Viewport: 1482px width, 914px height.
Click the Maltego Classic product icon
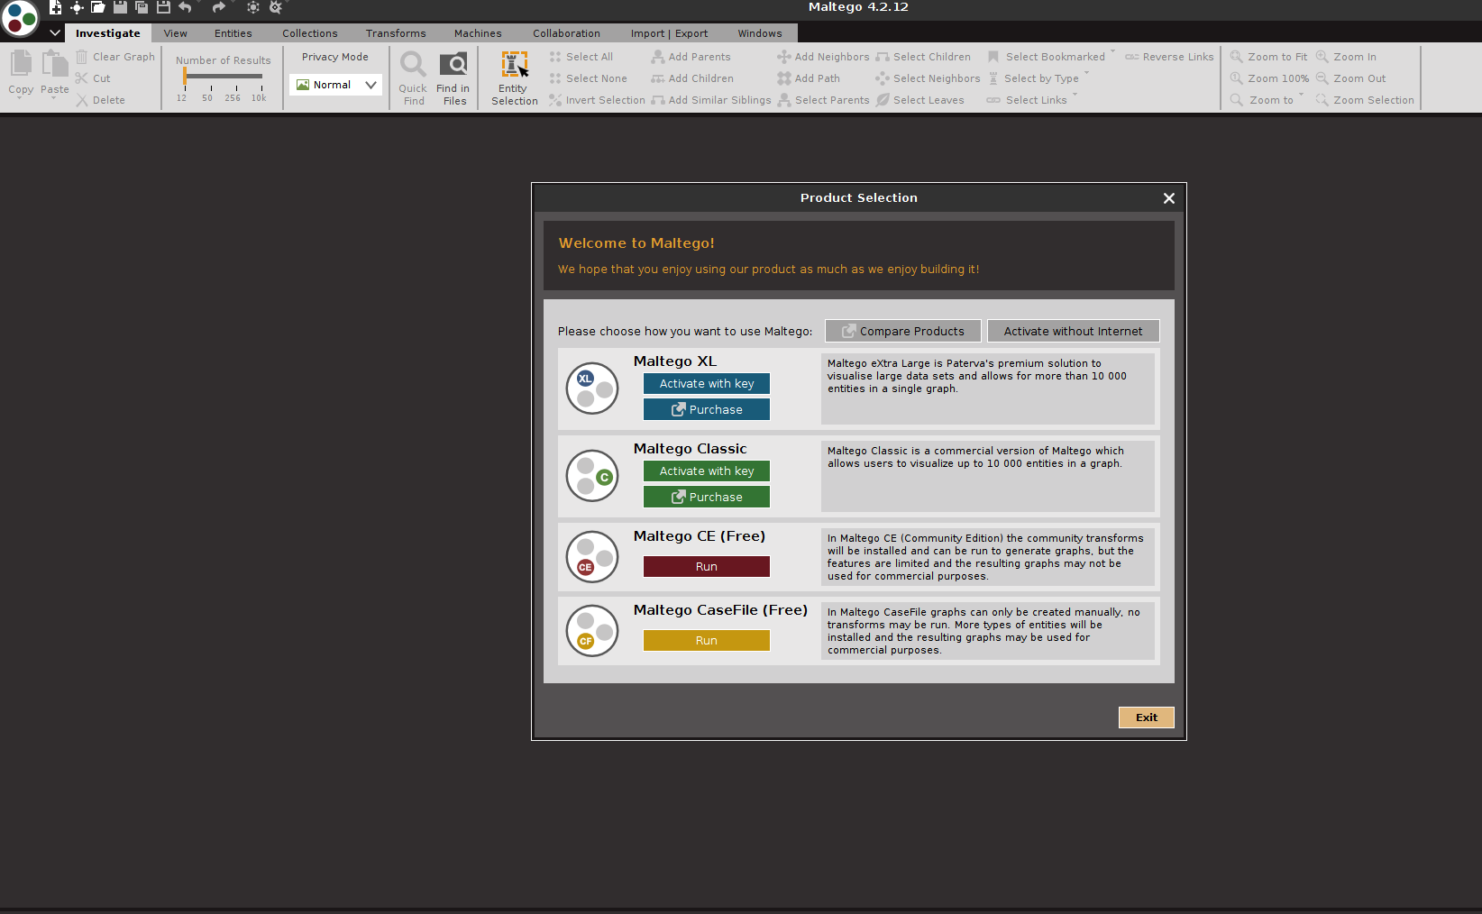[x=592, y=476]
